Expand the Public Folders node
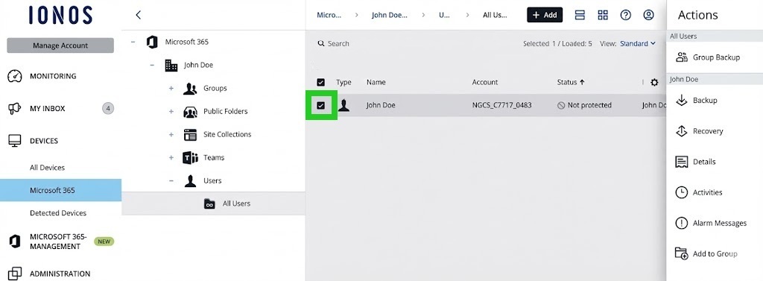The image size is (763, 281). click(171, 112)
